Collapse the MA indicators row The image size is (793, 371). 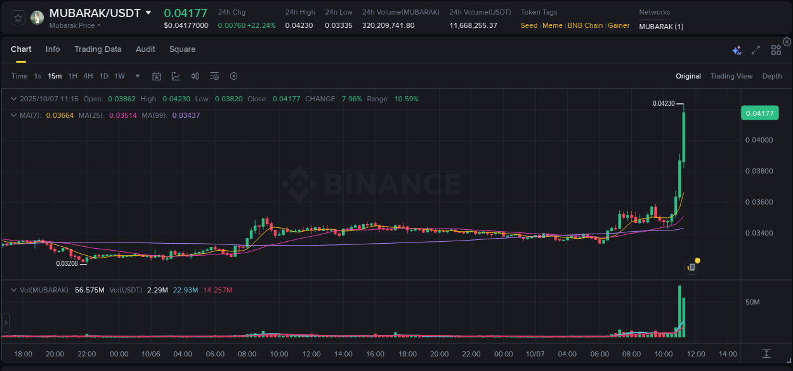[13, 115]
